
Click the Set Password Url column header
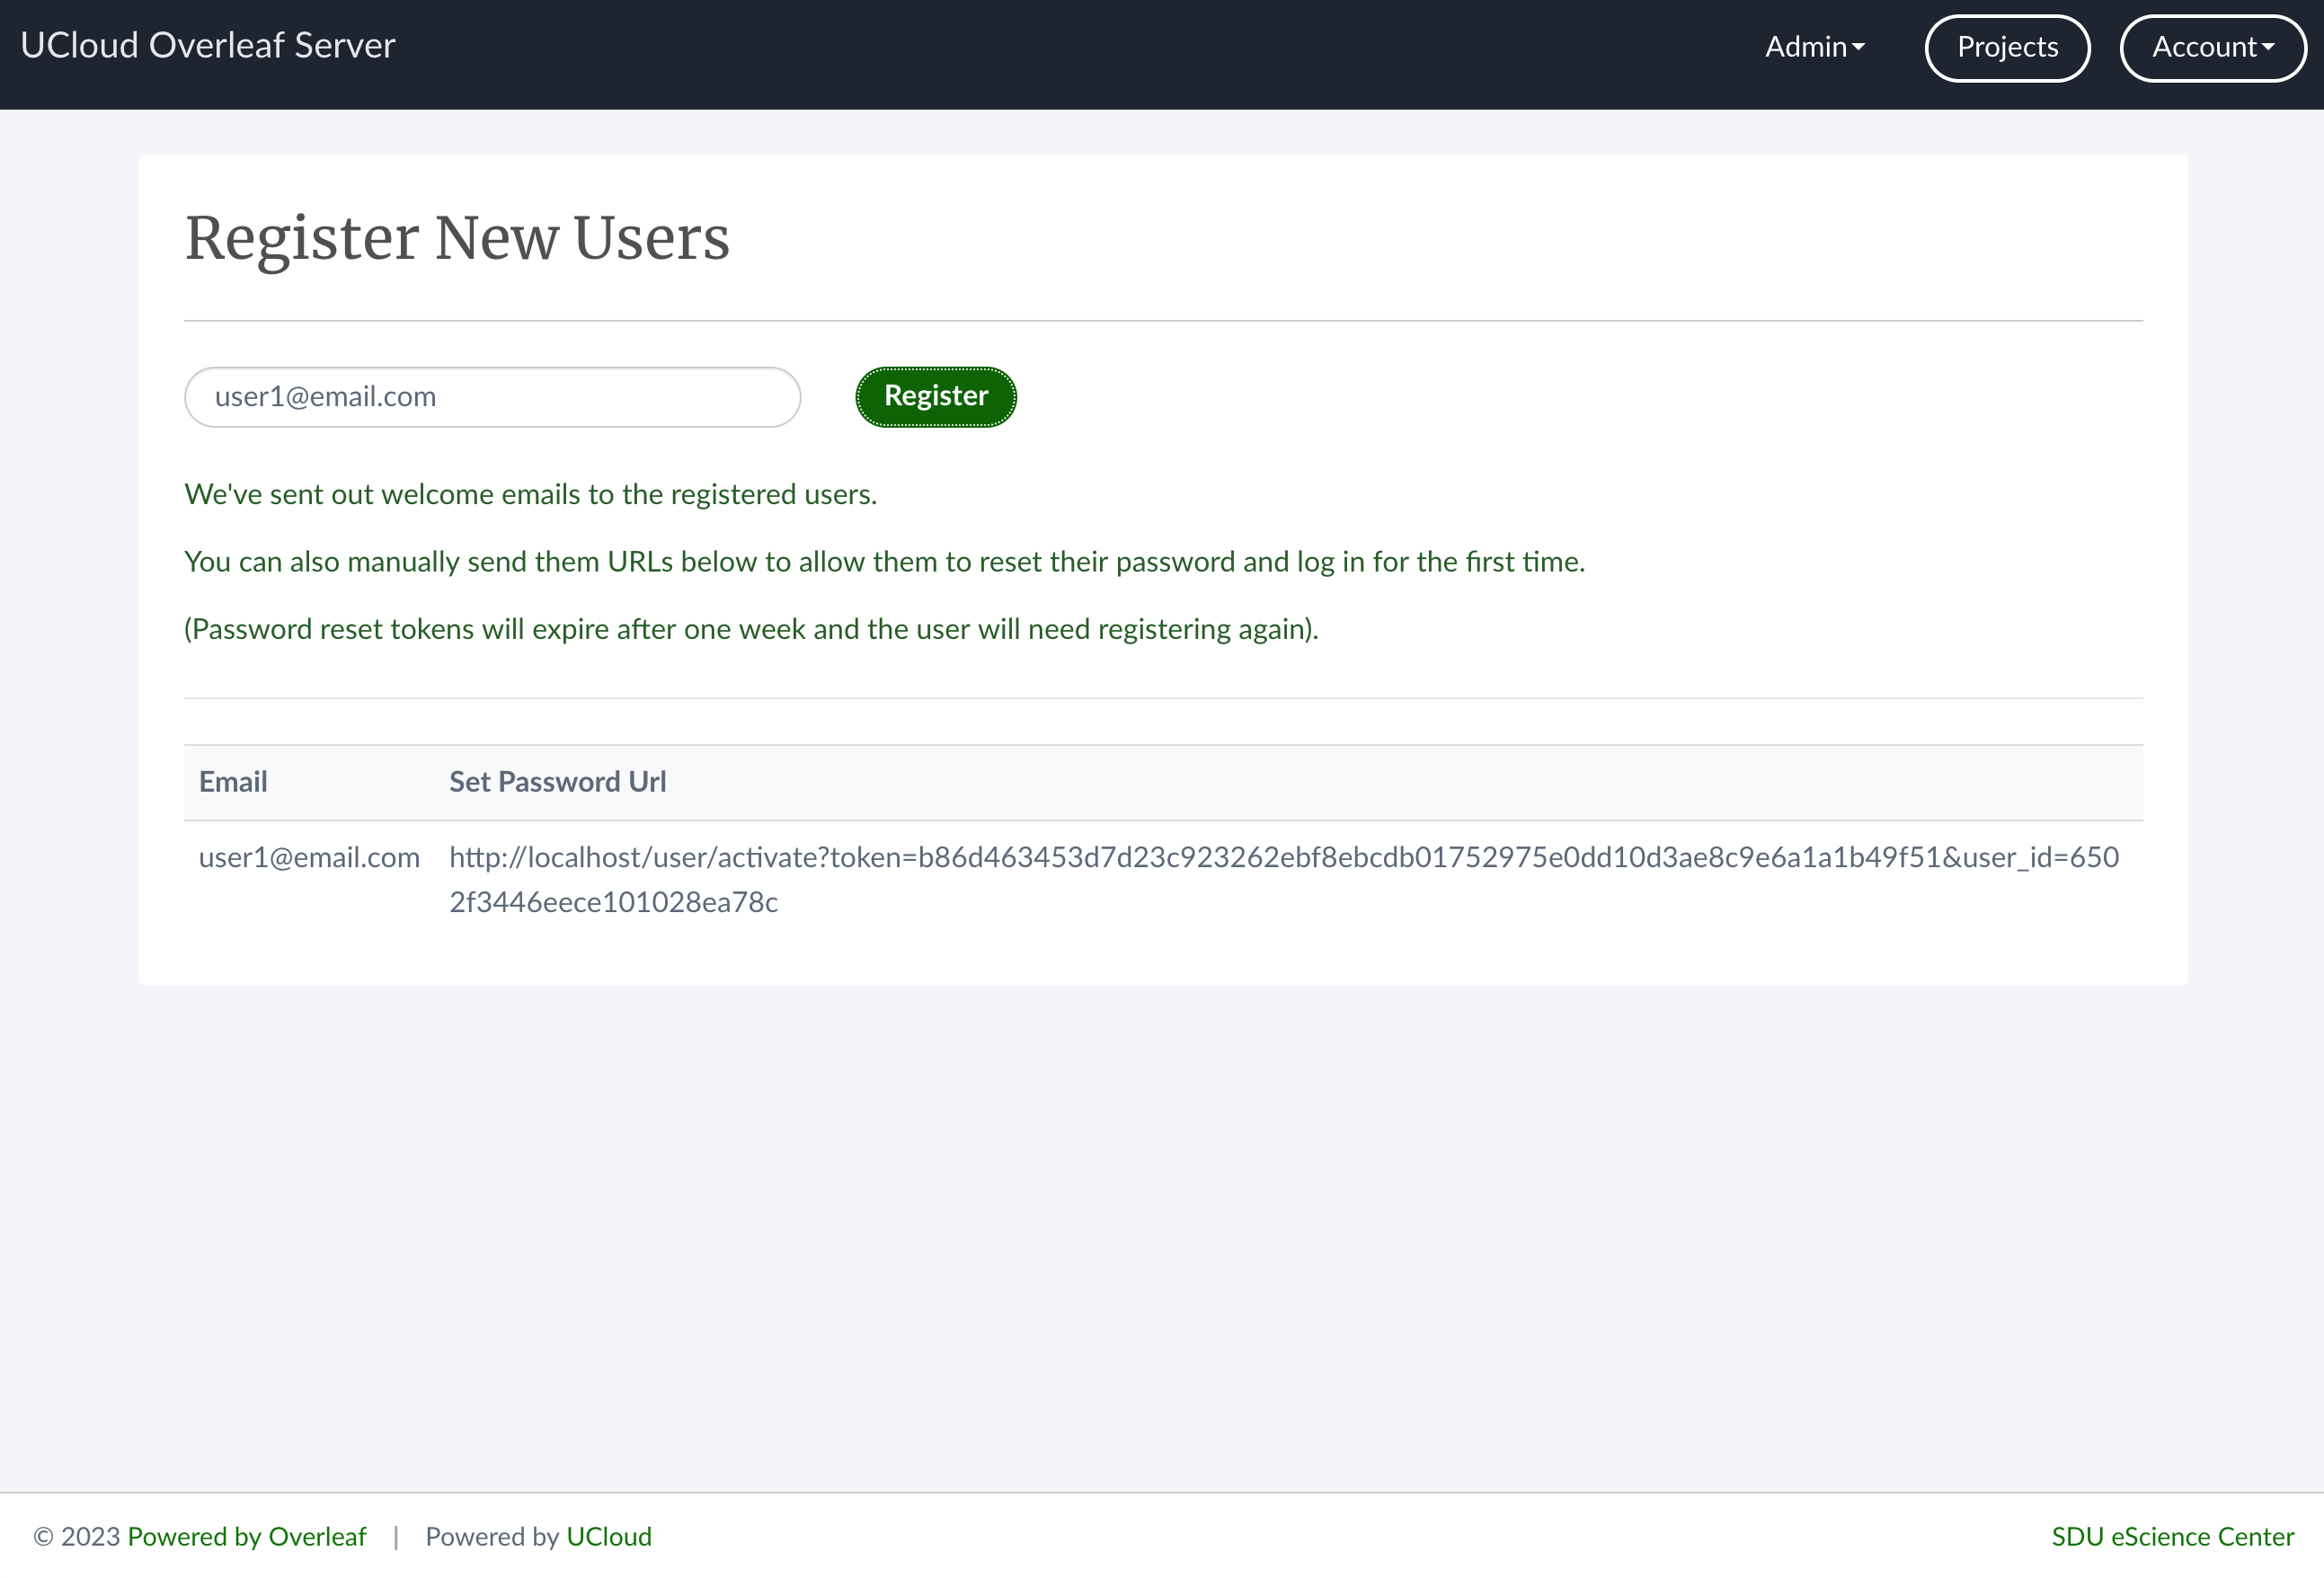[x=557, y=782]
